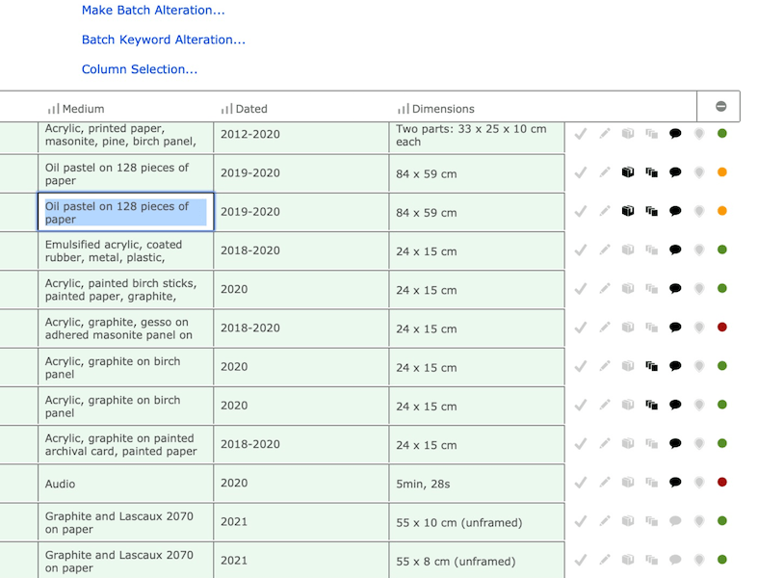
Task: Click the red status dot in the Audio row
Action: (x=722, y=483)
